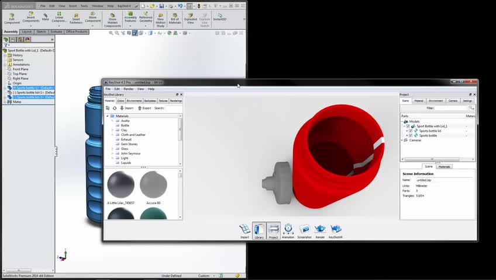The height and width of the screenshot is (280, 496).
Task: Expand the Cameras node in Project scene tree
Action: click(402, 141)
